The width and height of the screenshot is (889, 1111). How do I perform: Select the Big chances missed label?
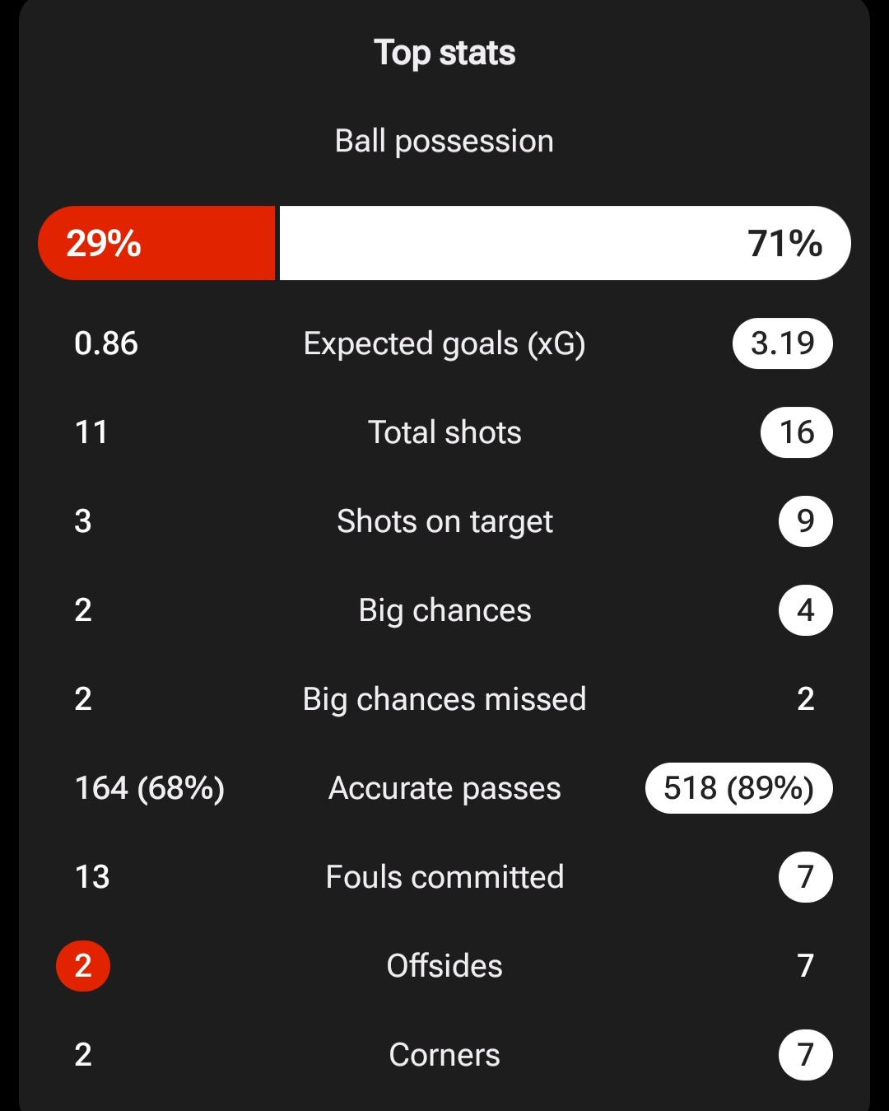tap(444, 699)
